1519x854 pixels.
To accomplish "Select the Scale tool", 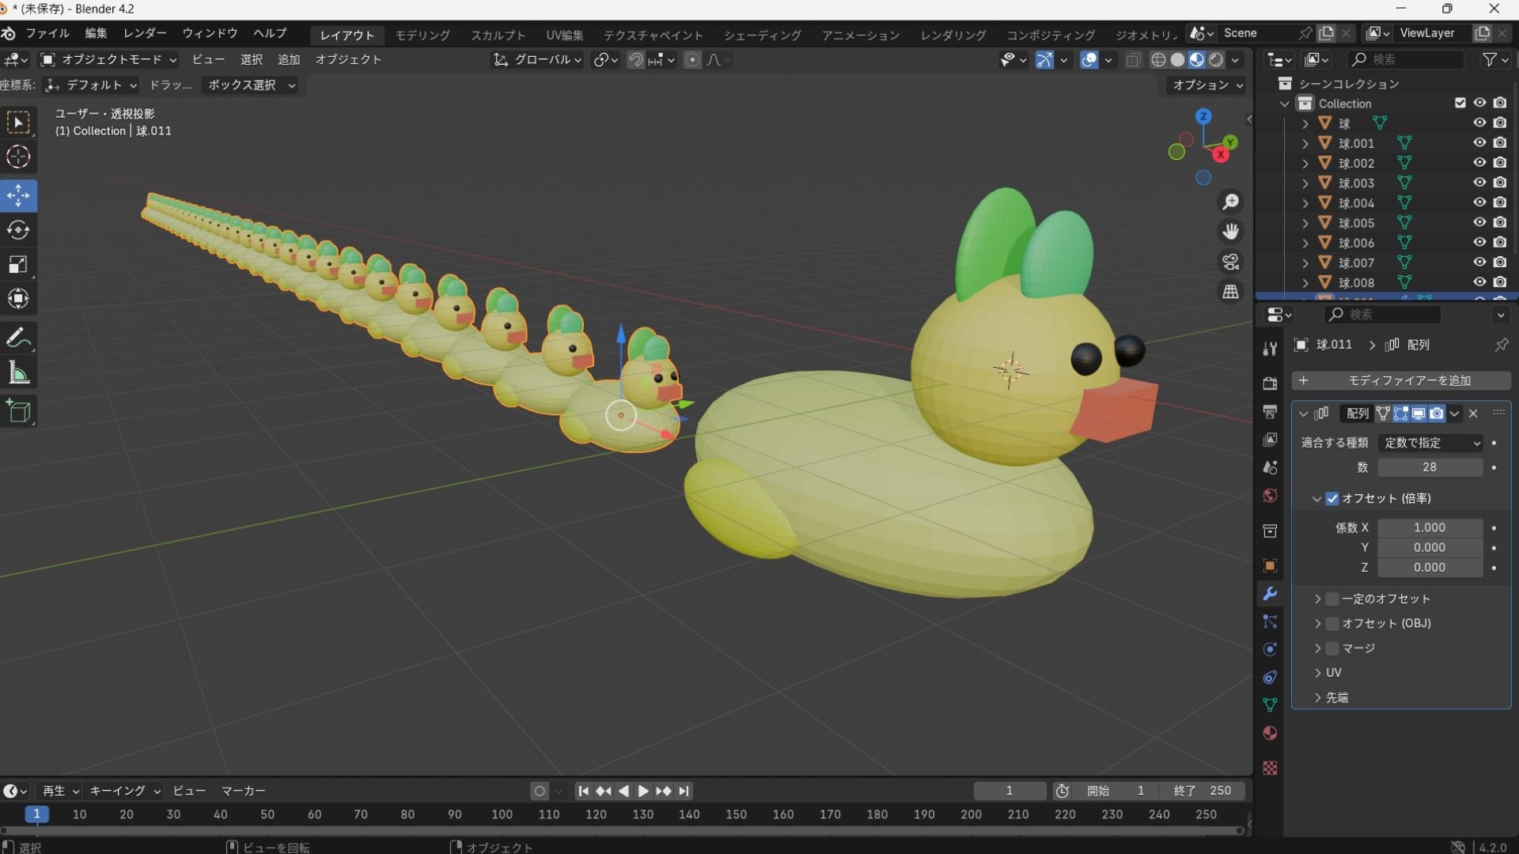I will coord(18,265).
